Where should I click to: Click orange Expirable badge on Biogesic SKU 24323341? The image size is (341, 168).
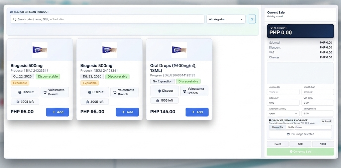point(20,83)
